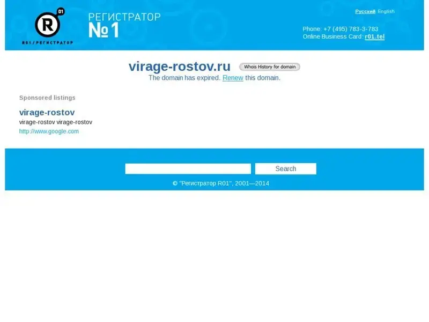The image size is (429, 322).
Task: Switch language to English
Action: [x=386, y=11]
